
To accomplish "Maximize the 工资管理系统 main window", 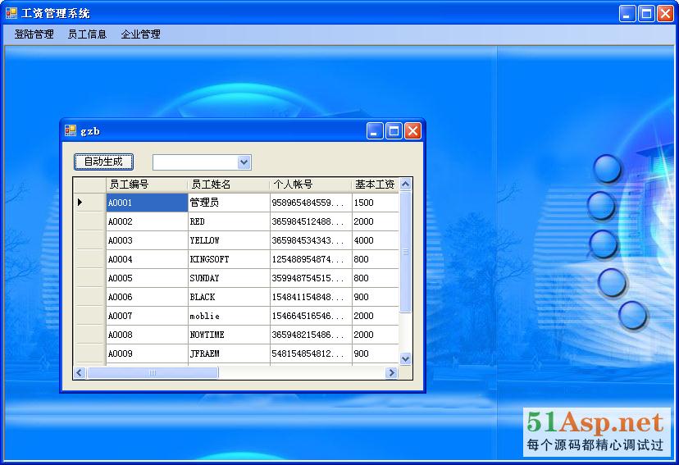I will coord(646,13).
